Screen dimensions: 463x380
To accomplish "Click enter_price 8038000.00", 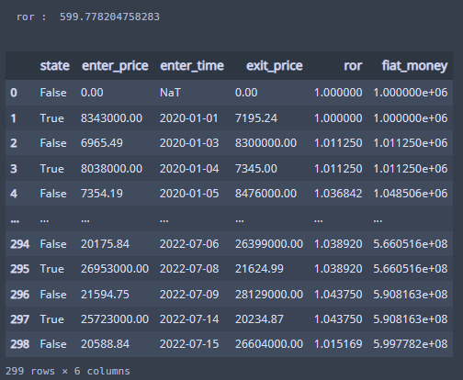I will point(111,169).
